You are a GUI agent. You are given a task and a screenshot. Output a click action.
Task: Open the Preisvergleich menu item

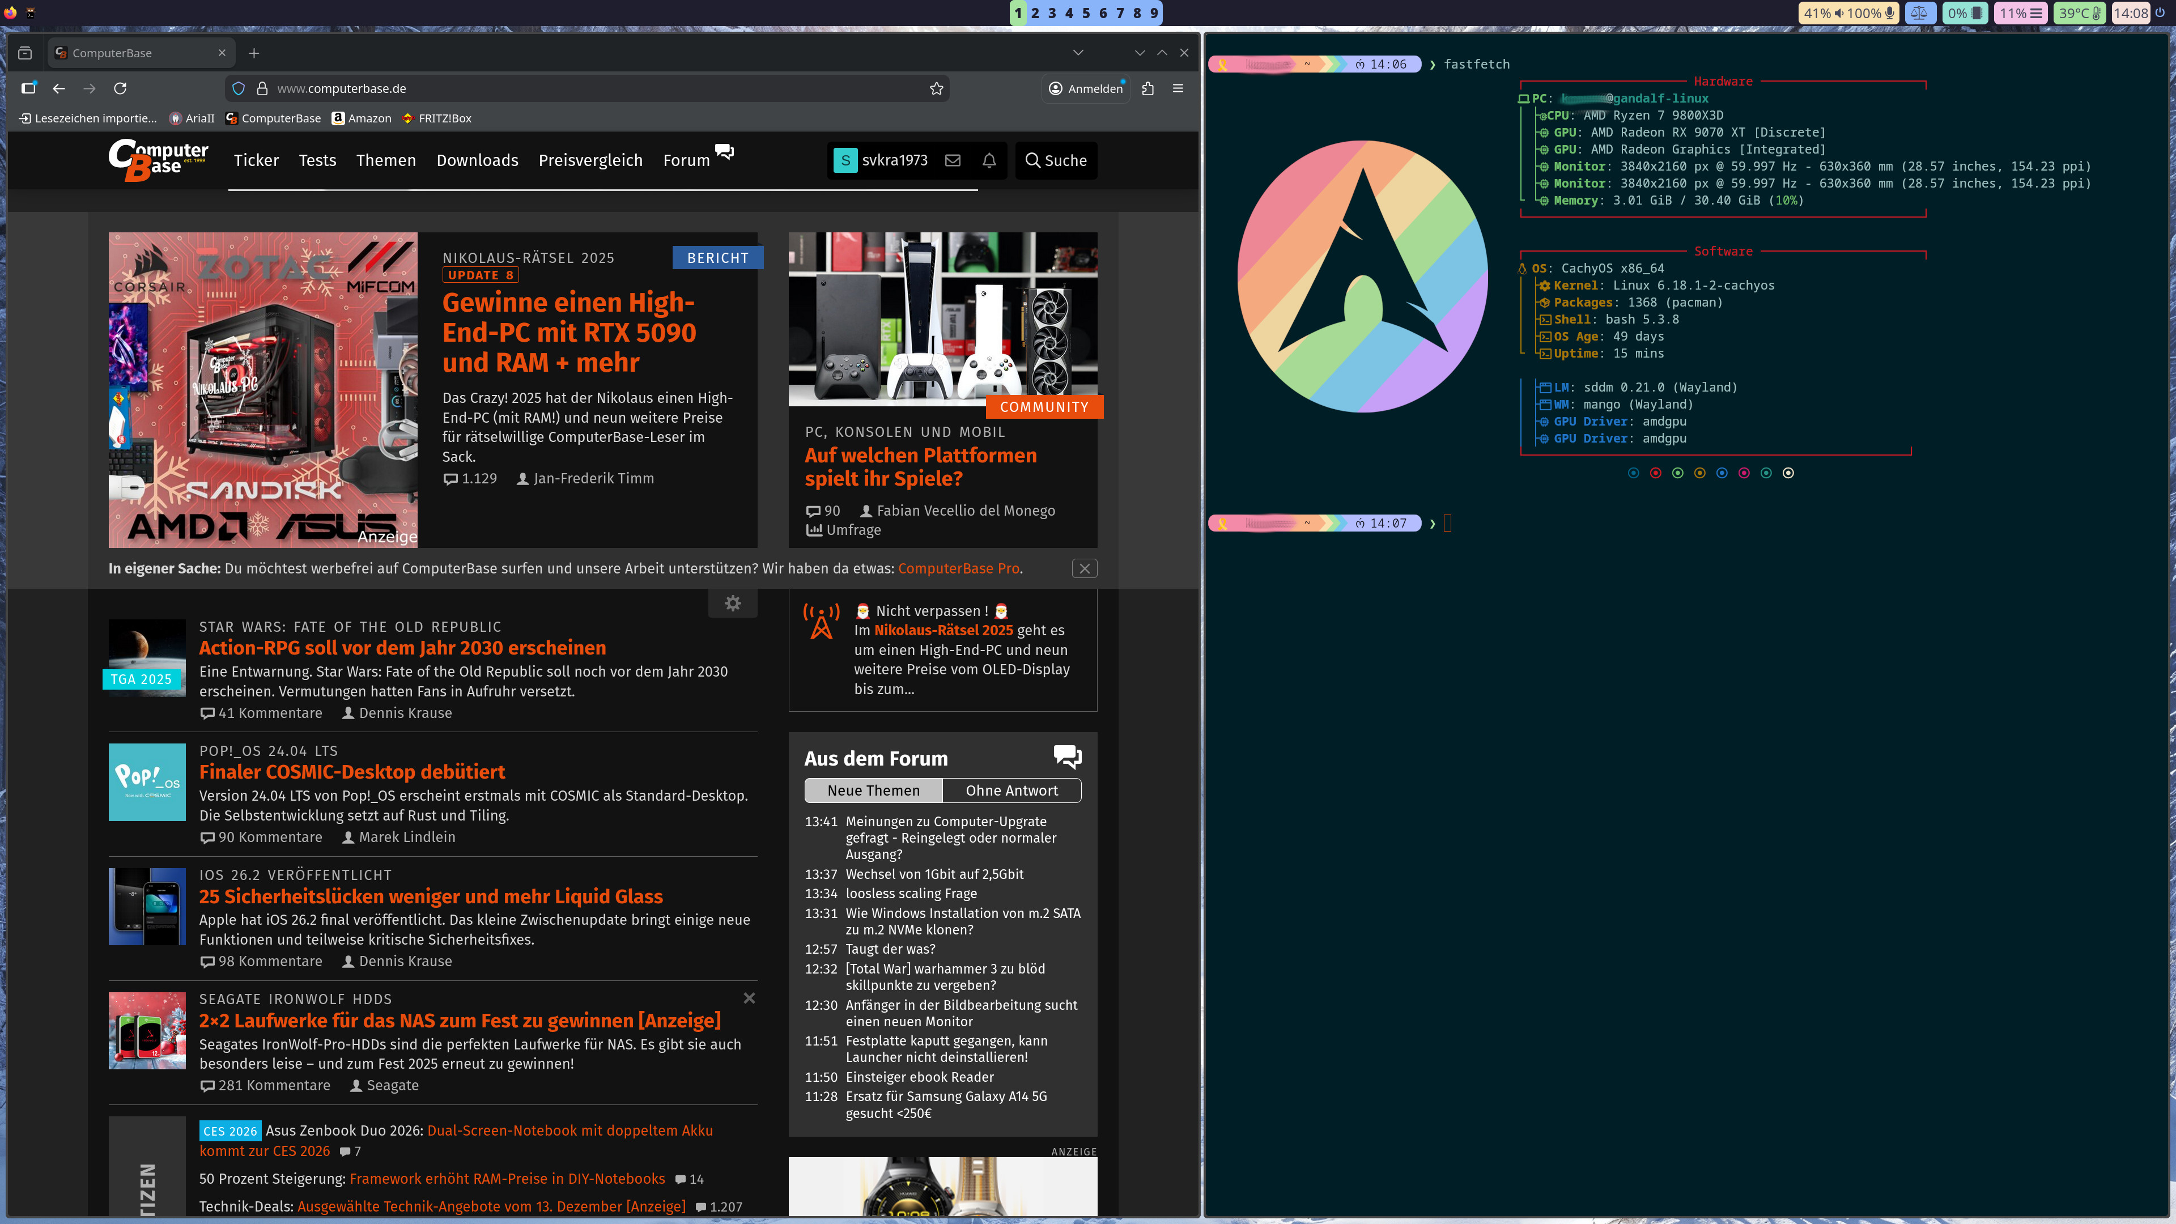[x=590, y=160]
